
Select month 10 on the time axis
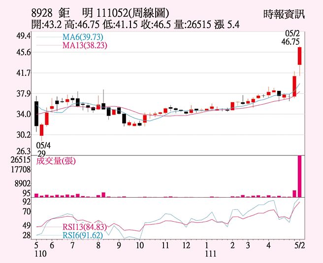click(x=140, y=245)
